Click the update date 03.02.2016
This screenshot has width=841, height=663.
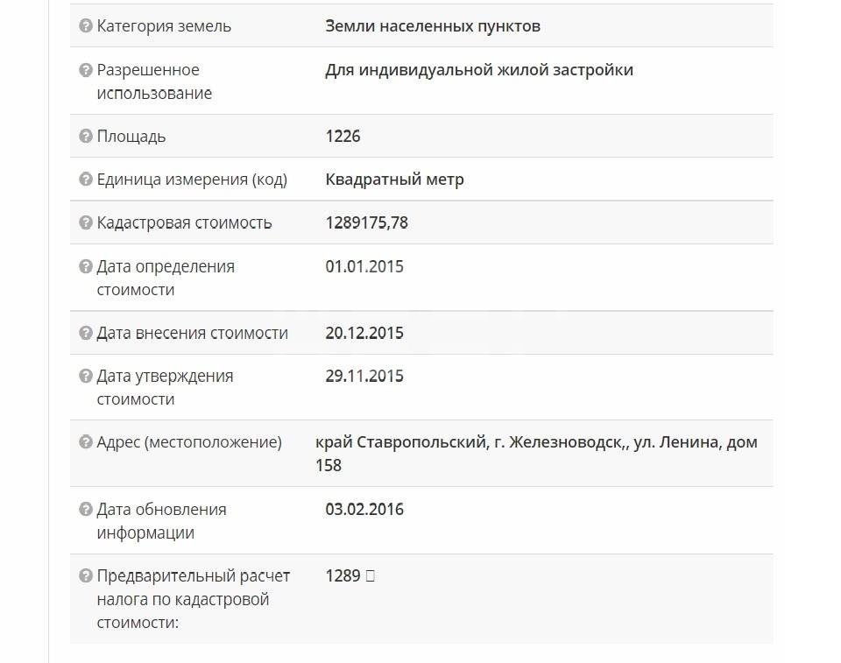[x=364, y=509]
